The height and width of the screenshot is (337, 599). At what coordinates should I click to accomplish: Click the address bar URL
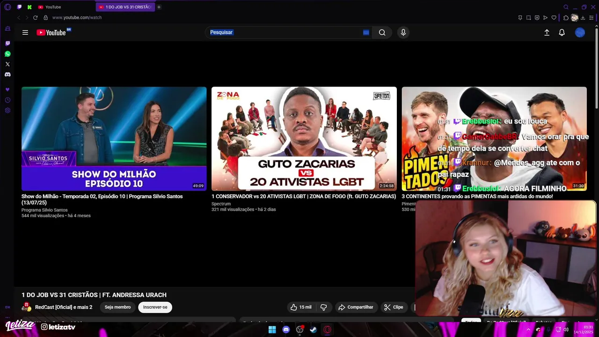(77, 18)
